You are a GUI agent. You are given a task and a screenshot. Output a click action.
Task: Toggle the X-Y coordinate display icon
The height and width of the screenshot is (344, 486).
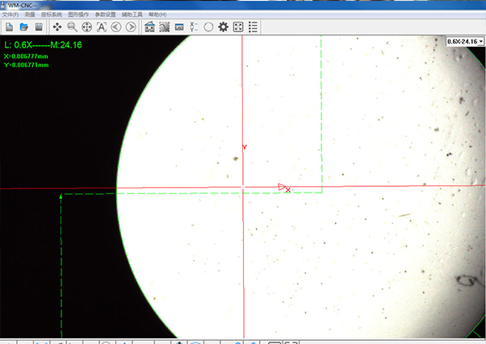pyautogui.click(x=194, y=27)
